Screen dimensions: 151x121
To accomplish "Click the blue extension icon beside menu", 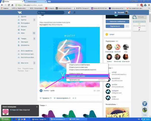I will (145, 5).
